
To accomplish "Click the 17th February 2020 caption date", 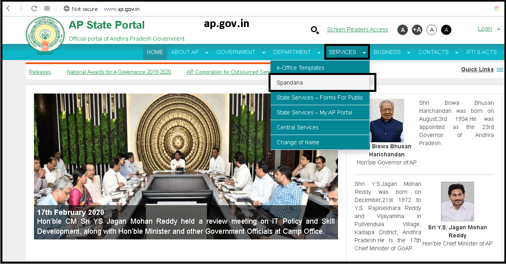I will (x=71, y=212).
